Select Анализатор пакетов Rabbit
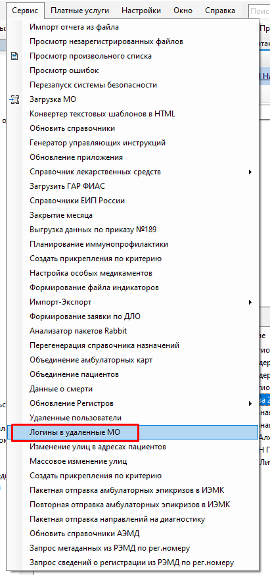Image resolution: width=270 pixels, height=575 pixels. pyautogui.click(x=78, y=331)
